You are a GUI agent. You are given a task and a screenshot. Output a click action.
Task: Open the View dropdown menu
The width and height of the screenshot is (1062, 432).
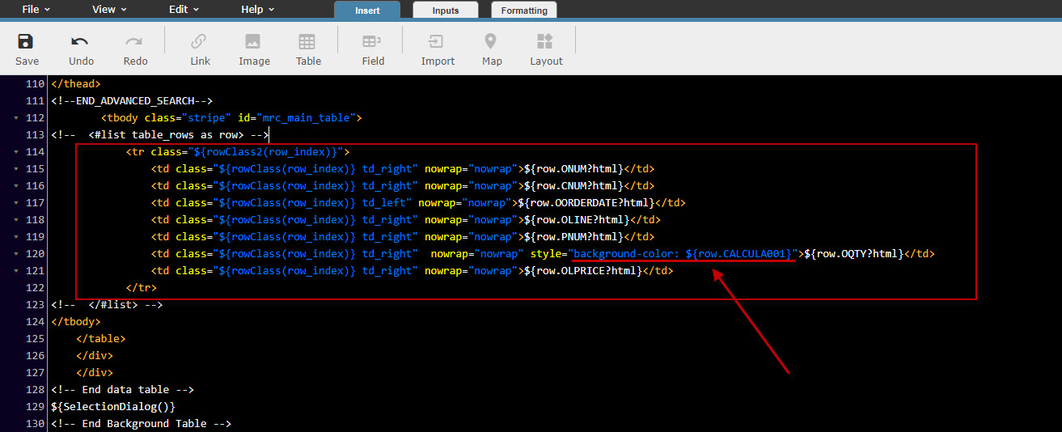[109, 10]
